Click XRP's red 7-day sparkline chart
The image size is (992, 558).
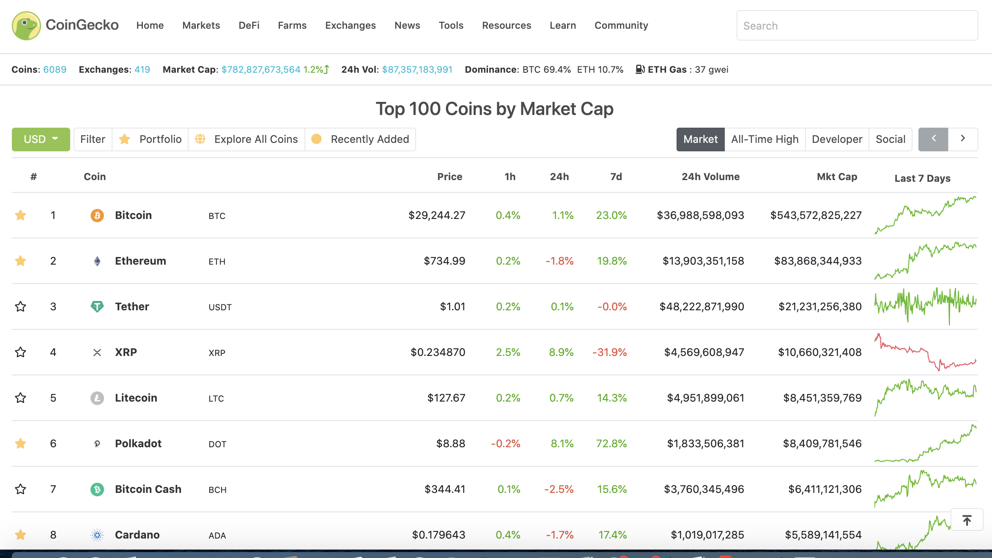(x=926, y=352)
